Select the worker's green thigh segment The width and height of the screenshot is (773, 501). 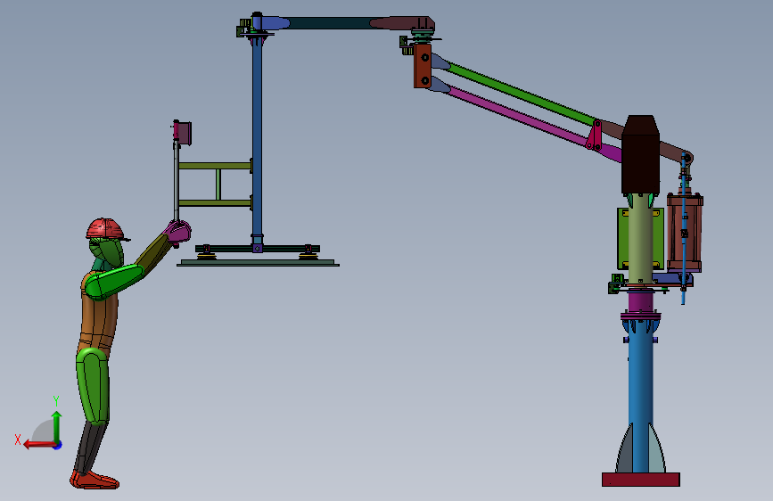(93, 385)
